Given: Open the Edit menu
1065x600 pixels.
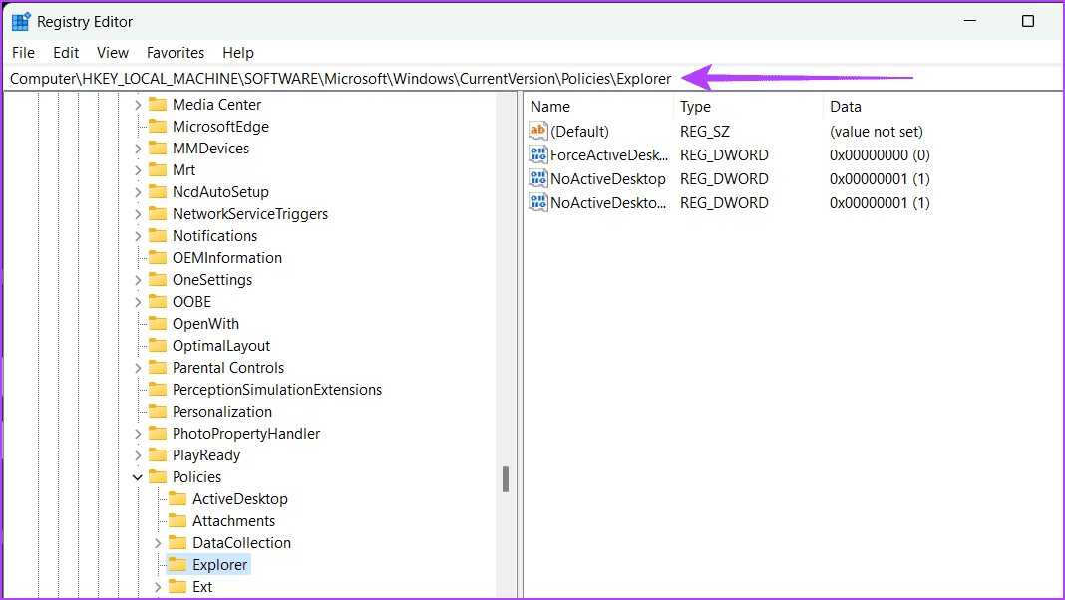Looking at the screenshot, I should [x=66, y=52].
